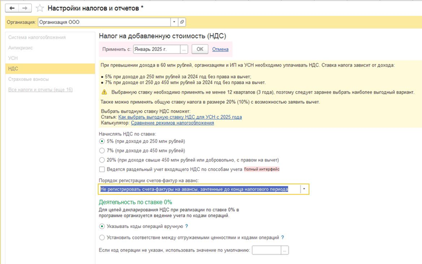Open Сравнение режимов налогообложения calculator
The width and height of the screenshot is (422, 264).
173,123
